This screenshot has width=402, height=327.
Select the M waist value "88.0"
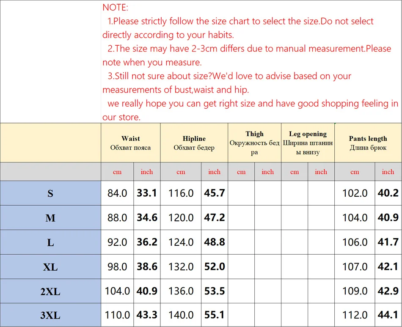point(117,218)
